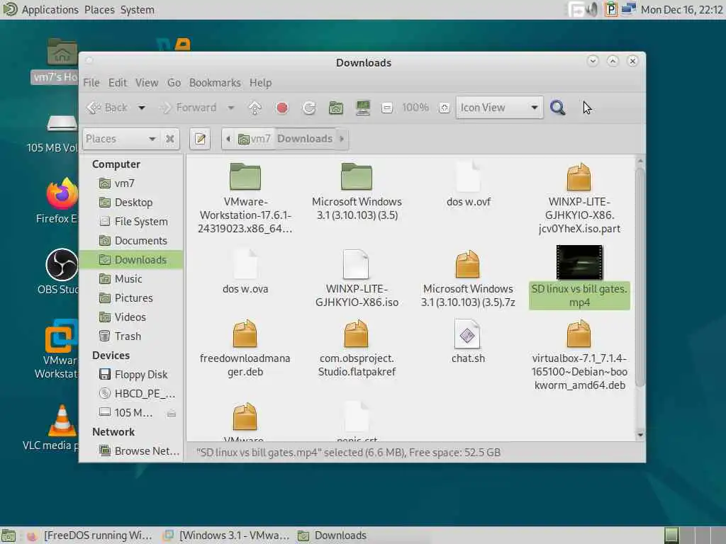Image resolution: width=726 pixels, height=544 pixels.
Task: Click scrollbar down arrow in file pane
Action: pyautogui.click(x=640, y=435)
